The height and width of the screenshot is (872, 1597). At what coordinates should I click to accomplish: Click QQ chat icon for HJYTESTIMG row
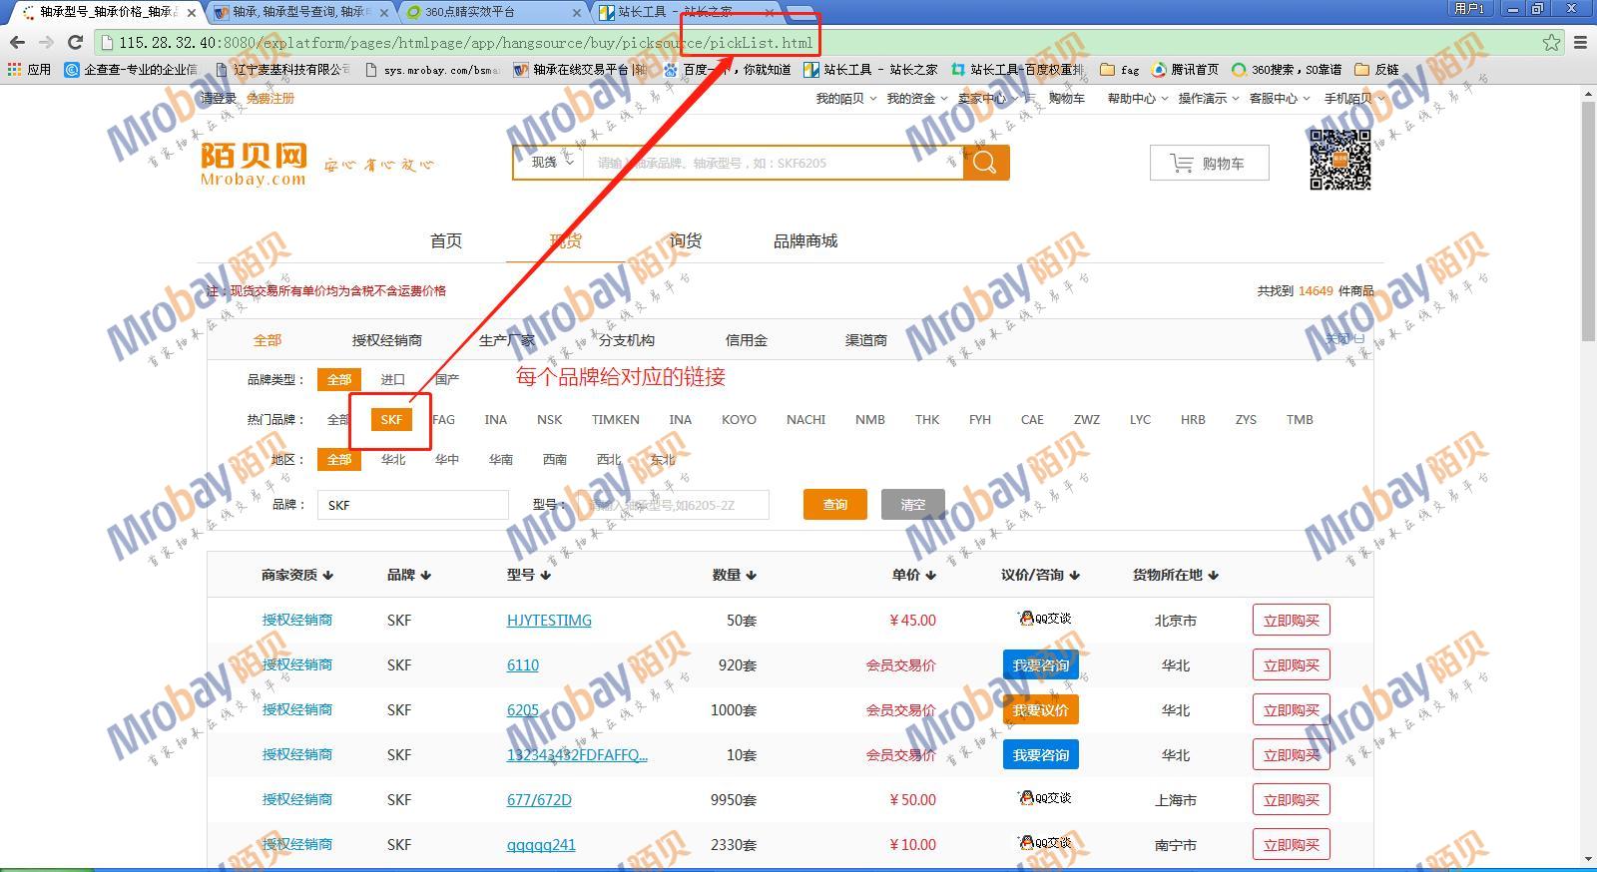1043,619
